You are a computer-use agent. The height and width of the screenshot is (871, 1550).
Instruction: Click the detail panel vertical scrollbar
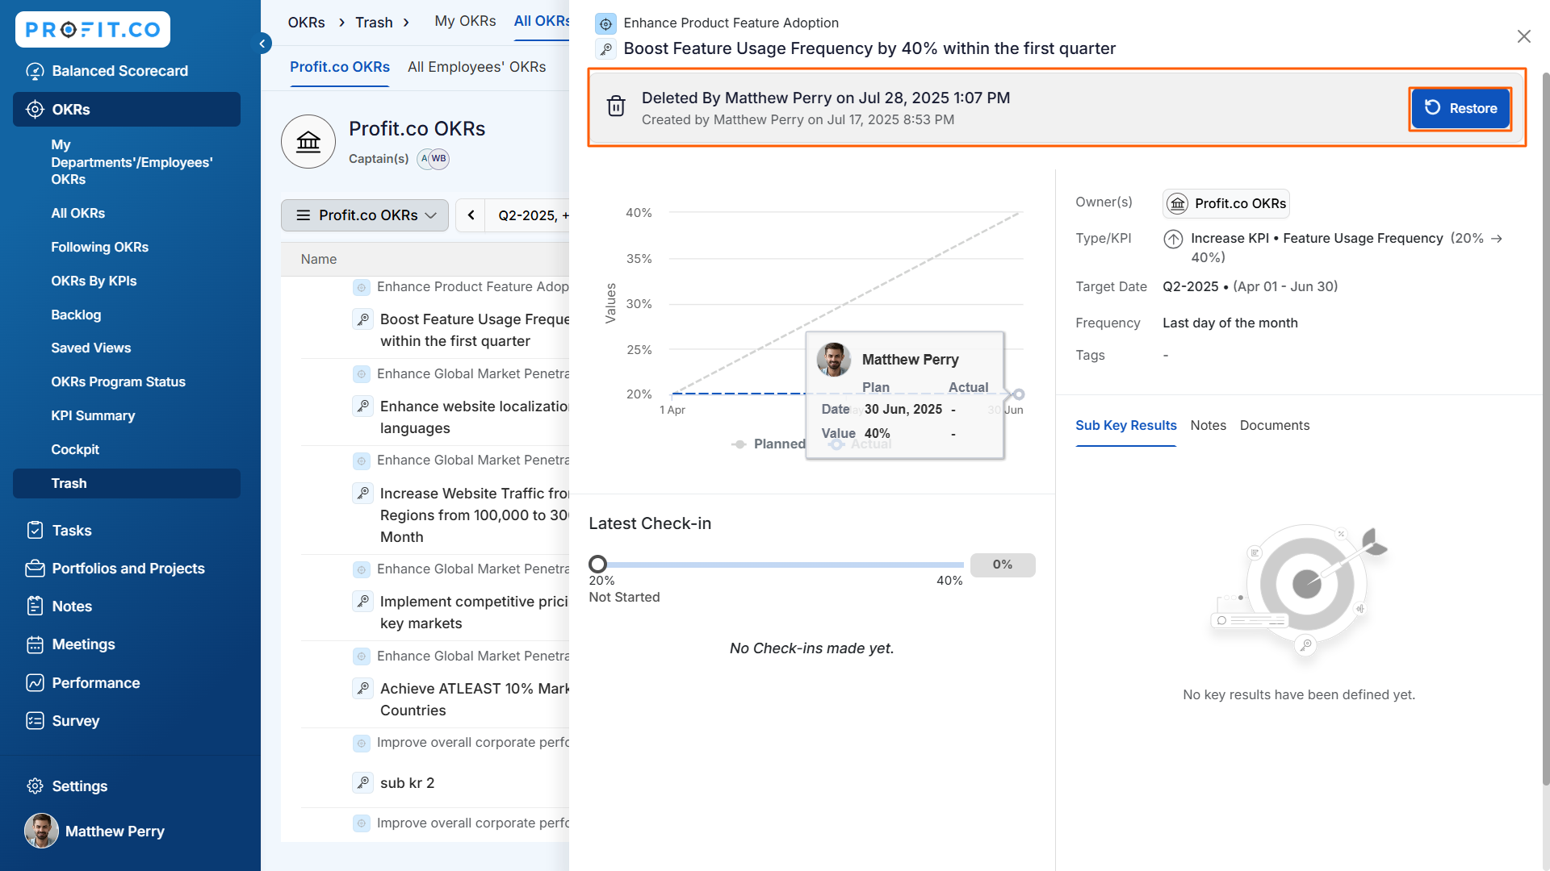(x=1545, y=427)
